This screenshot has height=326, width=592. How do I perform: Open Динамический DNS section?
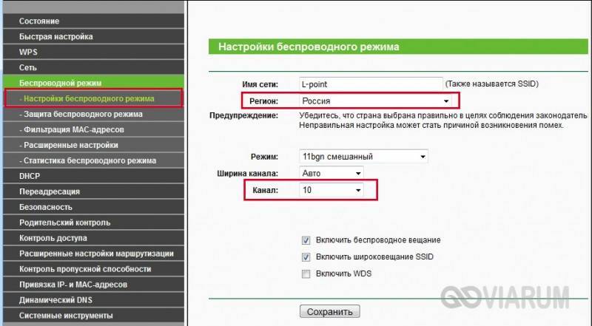point(93,299)
